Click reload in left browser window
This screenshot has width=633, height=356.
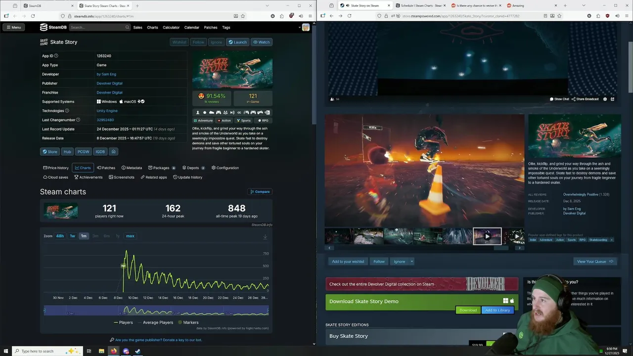[x=33, y=16]
